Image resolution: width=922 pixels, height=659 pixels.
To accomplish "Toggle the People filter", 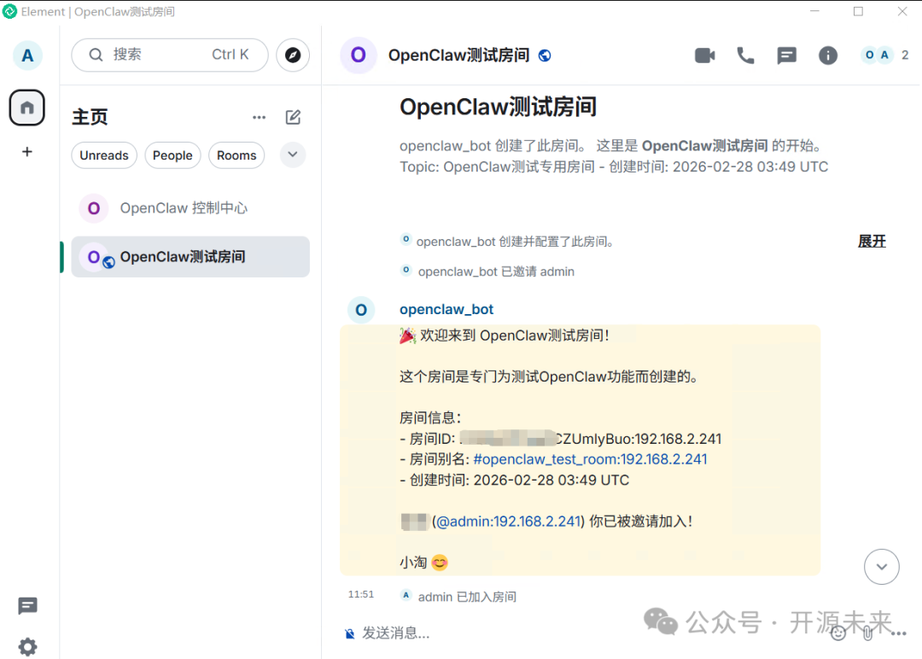I will [x=172, y=155].
